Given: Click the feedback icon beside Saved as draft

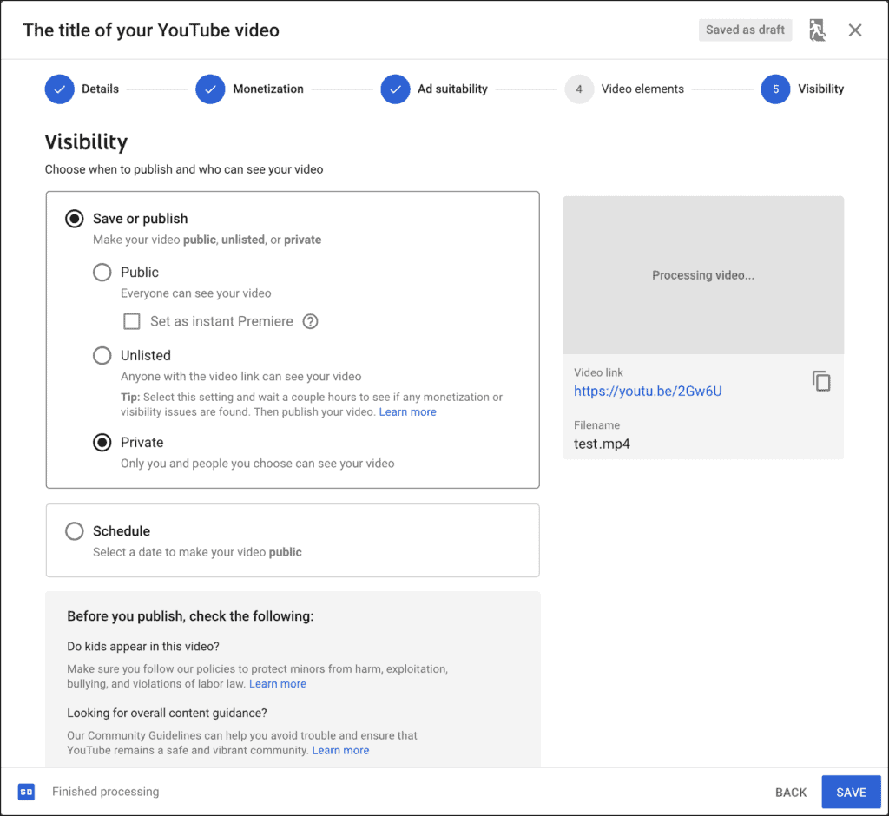Looking at the screenshot, I should [817, 30].
